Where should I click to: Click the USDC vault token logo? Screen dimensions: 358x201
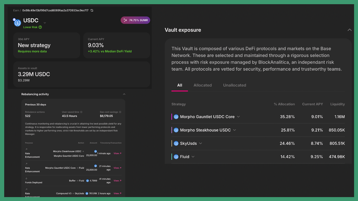coord(17,23)
